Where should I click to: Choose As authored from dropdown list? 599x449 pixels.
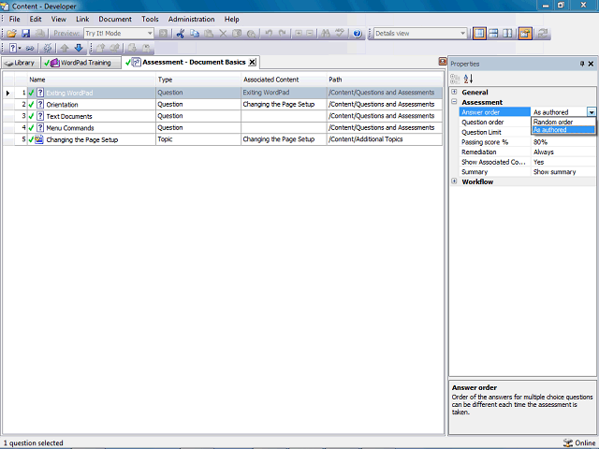[563, 130]
